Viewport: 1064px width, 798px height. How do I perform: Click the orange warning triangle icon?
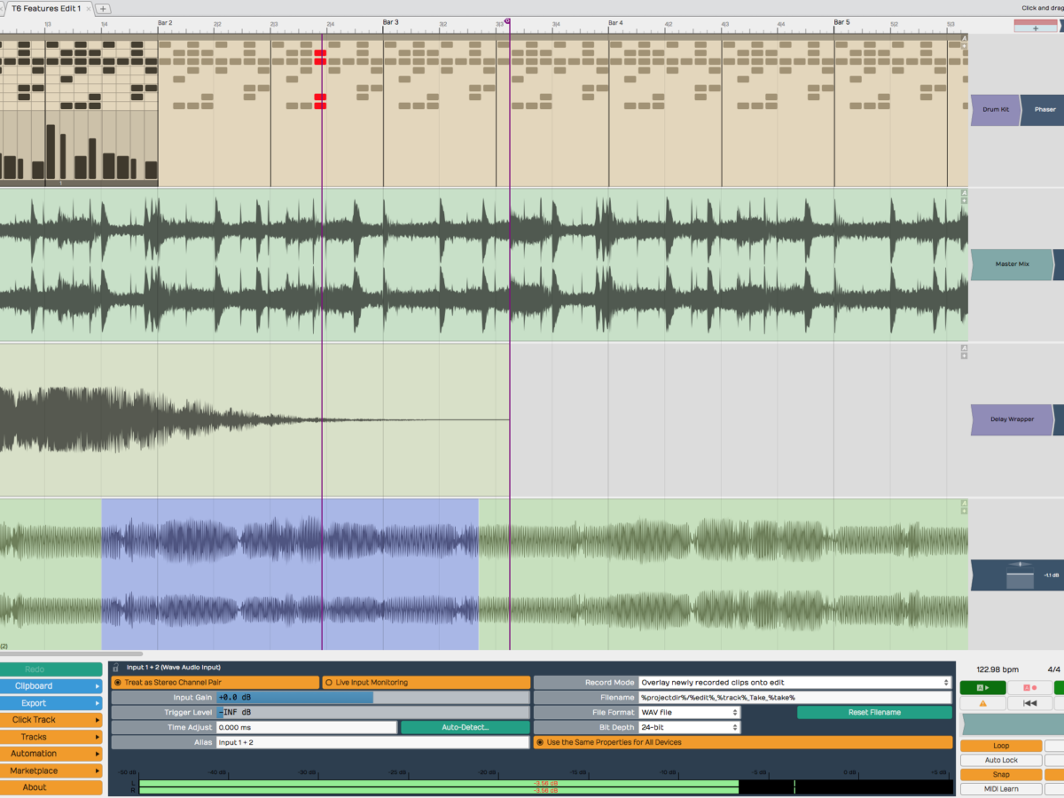tap(982, 703)
